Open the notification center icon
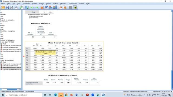173x97 pixels. click(x=170, y=95)
